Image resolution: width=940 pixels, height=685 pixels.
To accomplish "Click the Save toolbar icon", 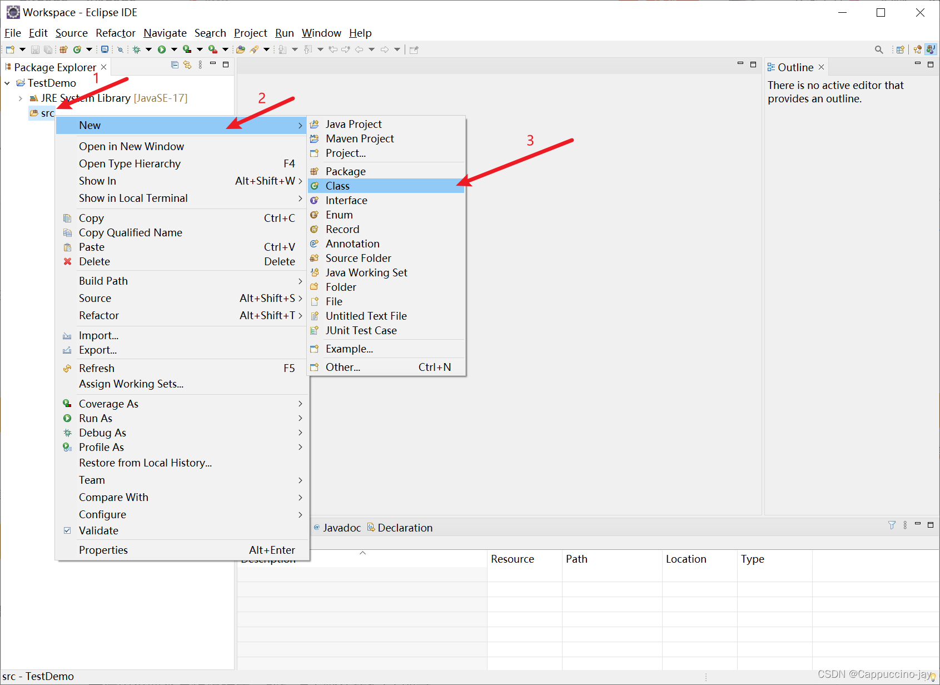I will 35,49.
